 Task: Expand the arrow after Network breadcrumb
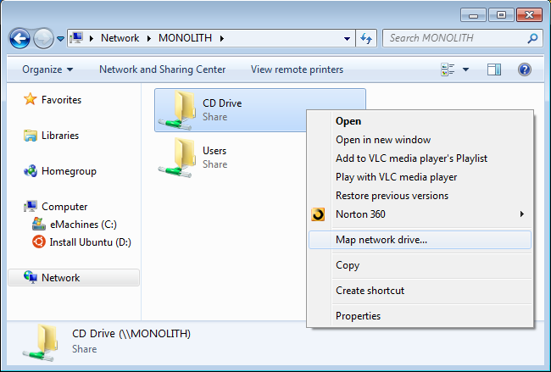(149, 38)
